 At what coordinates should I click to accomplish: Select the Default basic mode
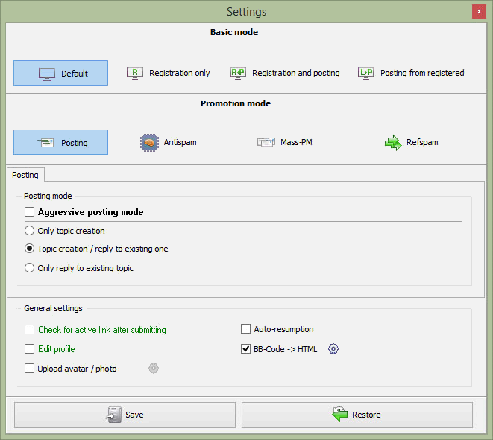click(60, 73)
